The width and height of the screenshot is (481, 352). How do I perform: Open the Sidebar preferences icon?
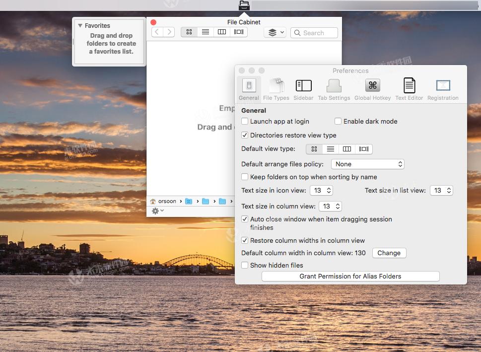[x=303, y=85]
